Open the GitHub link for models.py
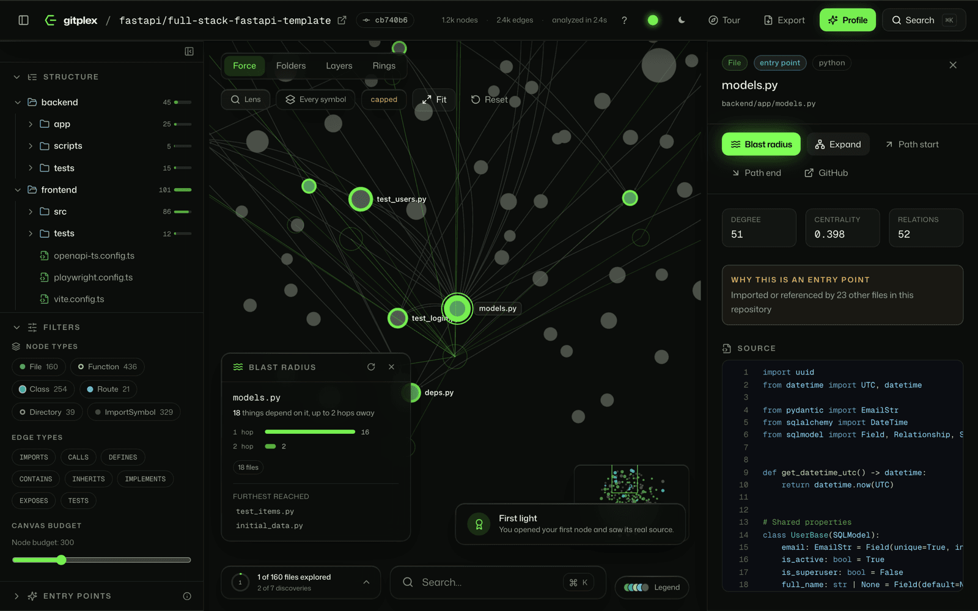This screenshot has height=611, width=978. coord(826,173)
